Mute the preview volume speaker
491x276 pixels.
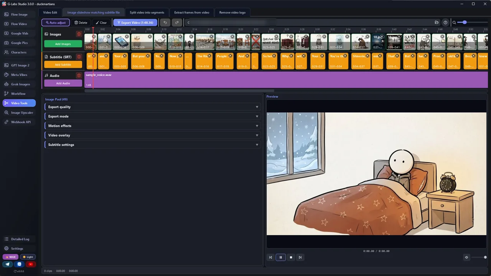point(466,257)
